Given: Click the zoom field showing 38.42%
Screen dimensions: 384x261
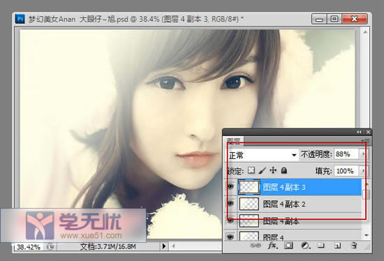Looking at the screenshot, I should pyautogui.click(x=29, y=247).
